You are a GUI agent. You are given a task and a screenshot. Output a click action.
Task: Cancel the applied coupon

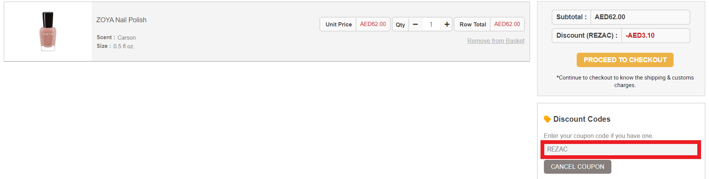(577, 167)
